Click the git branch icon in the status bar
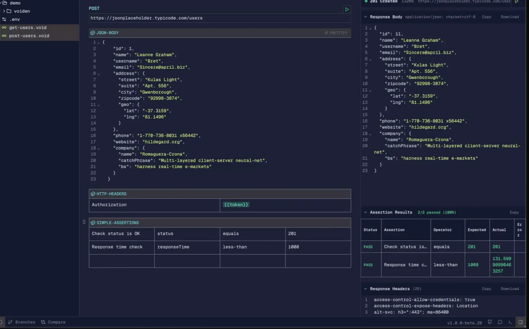 pyautogui.click(x=10, y=322)
